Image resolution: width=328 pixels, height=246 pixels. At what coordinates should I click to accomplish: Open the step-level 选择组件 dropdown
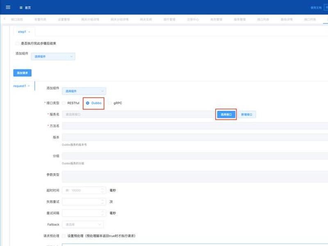tap(53, 57)
